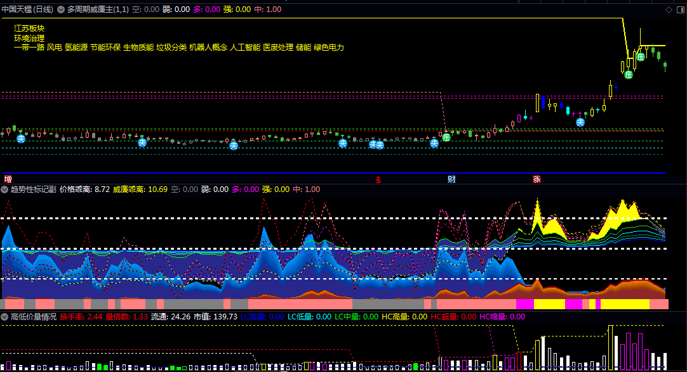Click the topmost green 庄 marker

tap(641, 57)
